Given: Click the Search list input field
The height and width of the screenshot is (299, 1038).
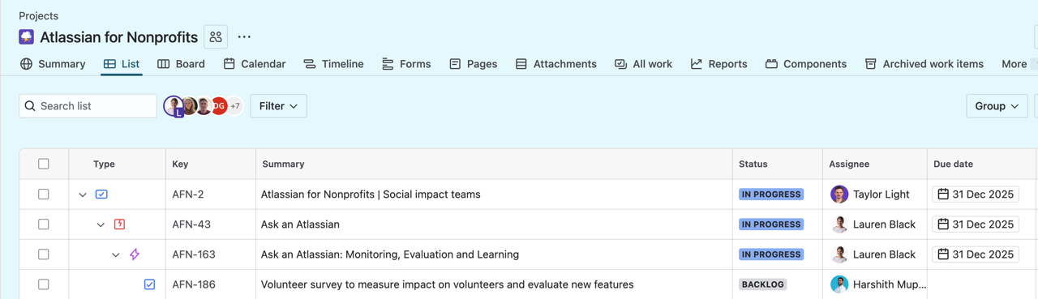Looking at the screenshot, I should [88, 106].
